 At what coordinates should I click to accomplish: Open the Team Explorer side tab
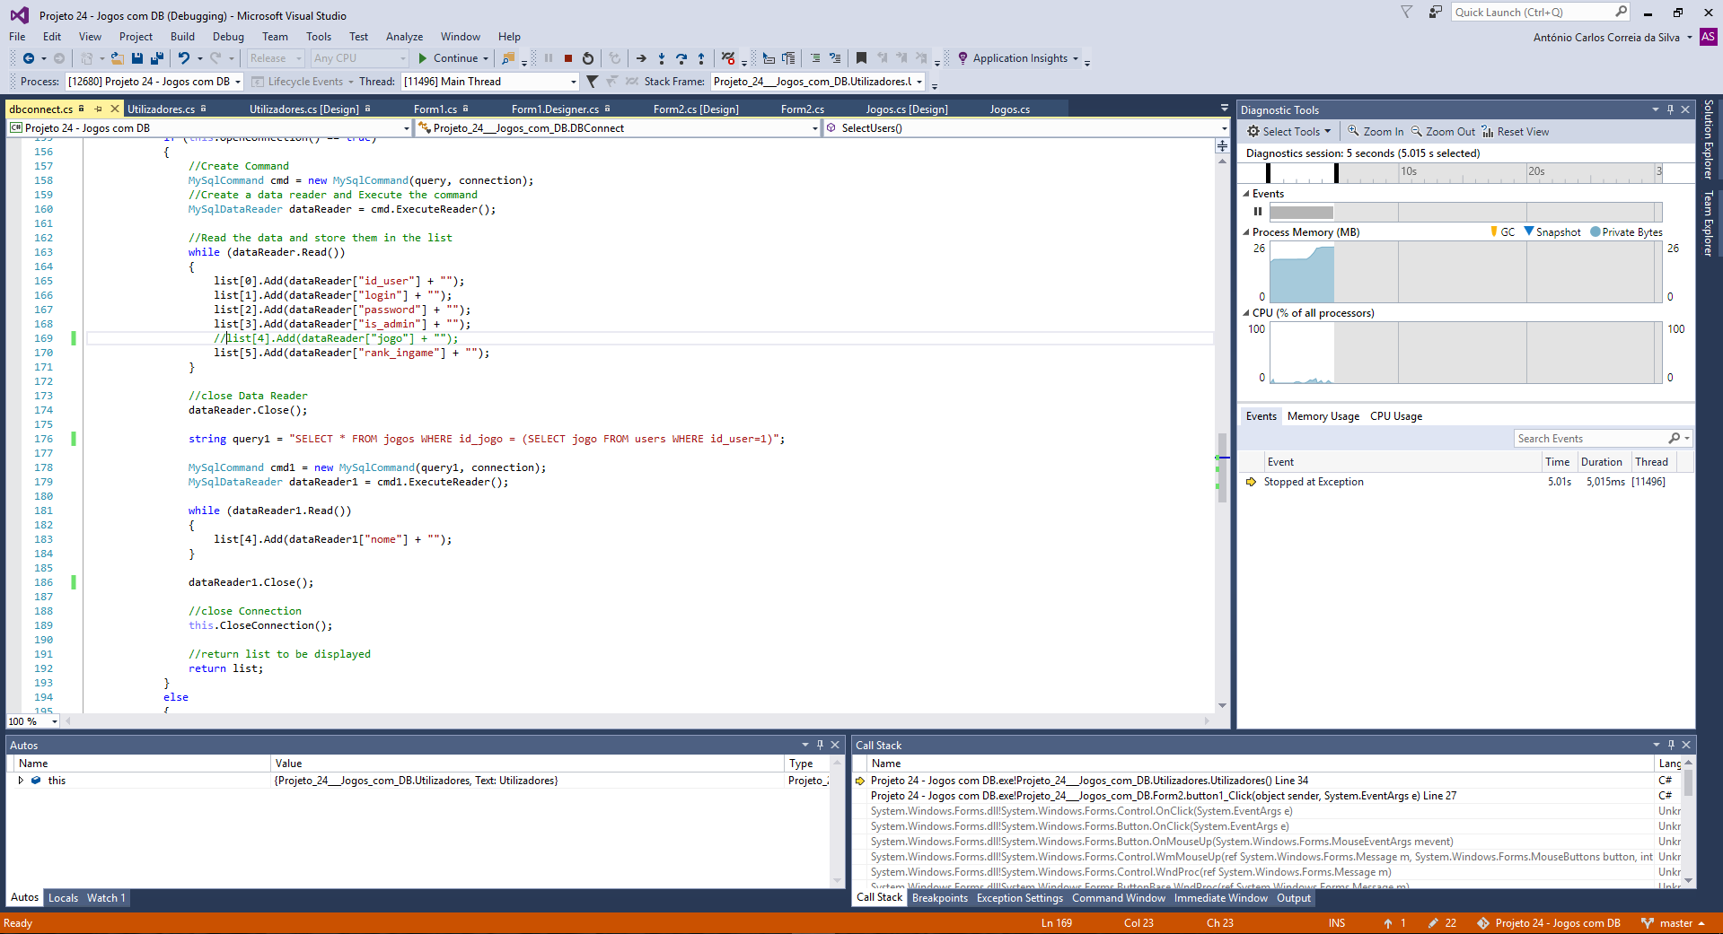(1709, 223)
